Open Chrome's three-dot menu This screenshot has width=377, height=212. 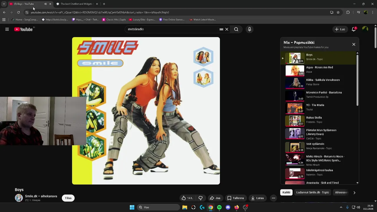(x=373, y=12)
